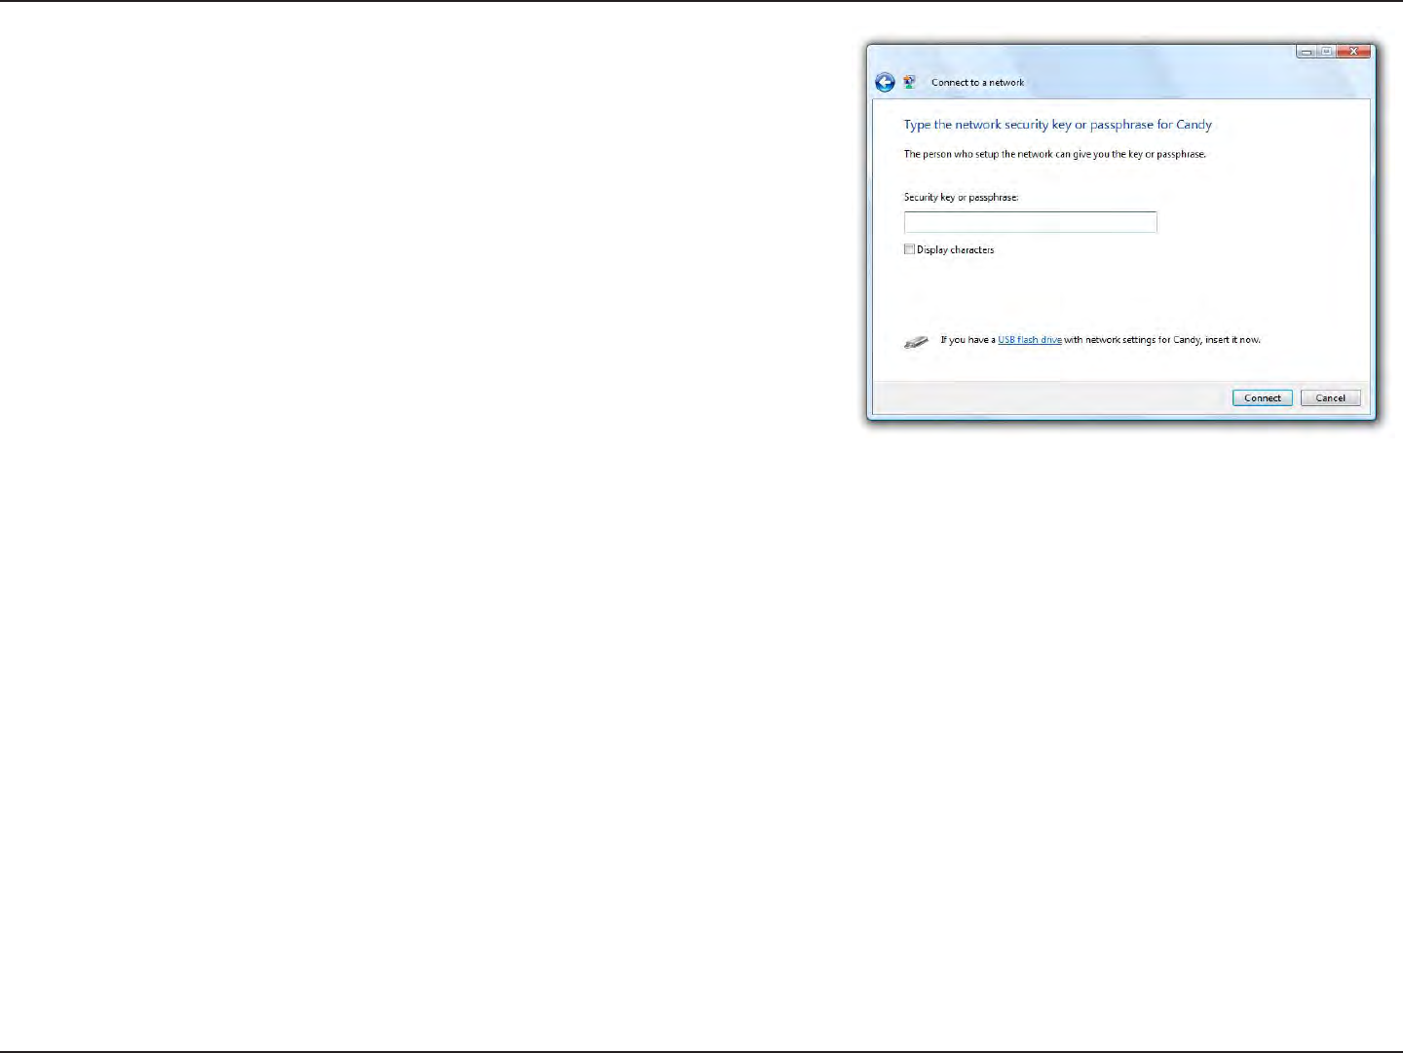This screenshot has height=1053, width=1403.
Task: Click the network computers icon beside the title
Action: (x=910, y=83)
